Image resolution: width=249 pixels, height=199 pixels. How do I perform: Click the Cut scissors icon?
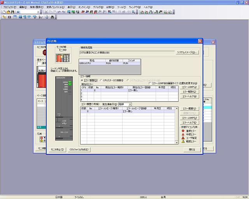[46, 12]
